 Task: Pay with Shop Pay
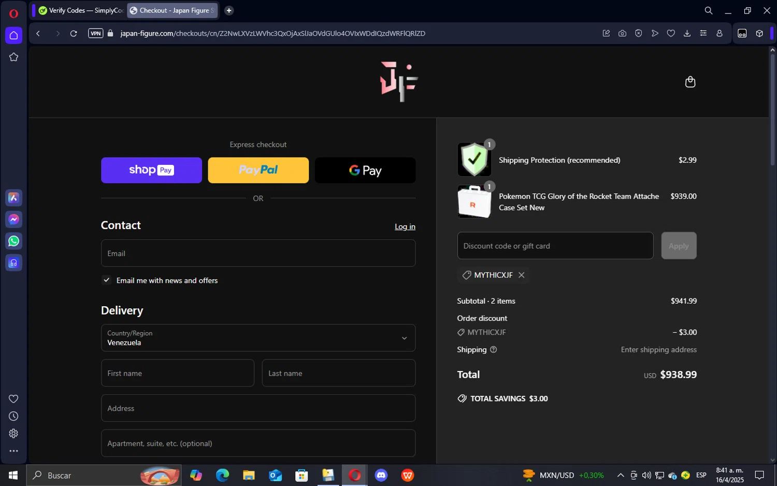[151, 170]
